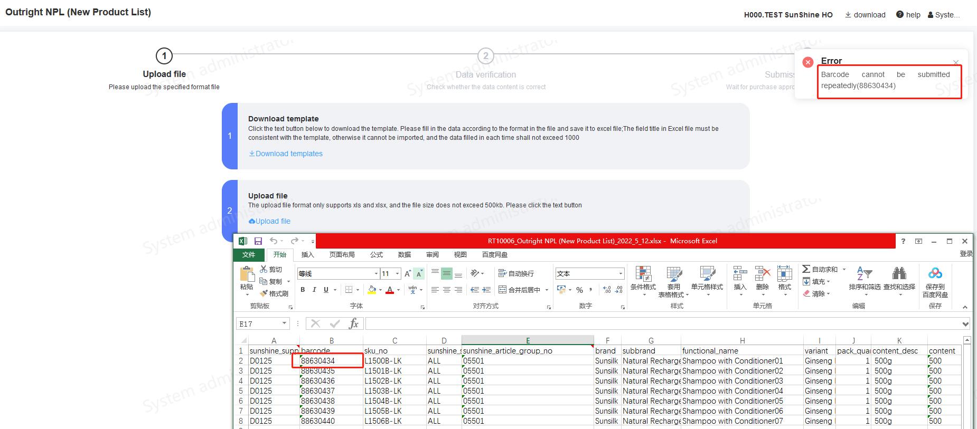Expand the E17 name box dropdown
The image size is (977, 429).
[284, 323]
